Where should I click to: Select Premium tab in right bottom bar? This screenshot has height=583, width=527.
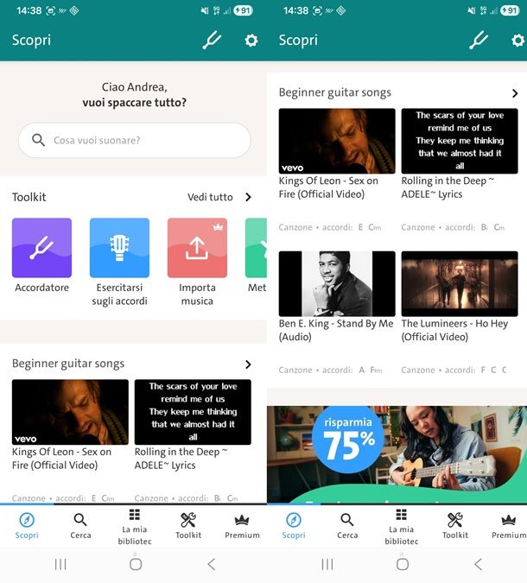click(x=509, y=526)
